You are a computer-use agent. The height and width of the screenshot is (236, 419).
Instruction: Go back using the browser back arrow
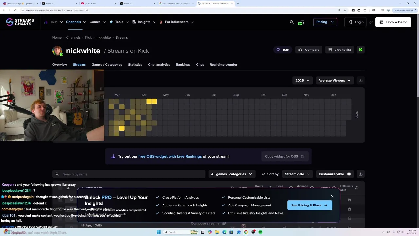(x=4, y=10)
